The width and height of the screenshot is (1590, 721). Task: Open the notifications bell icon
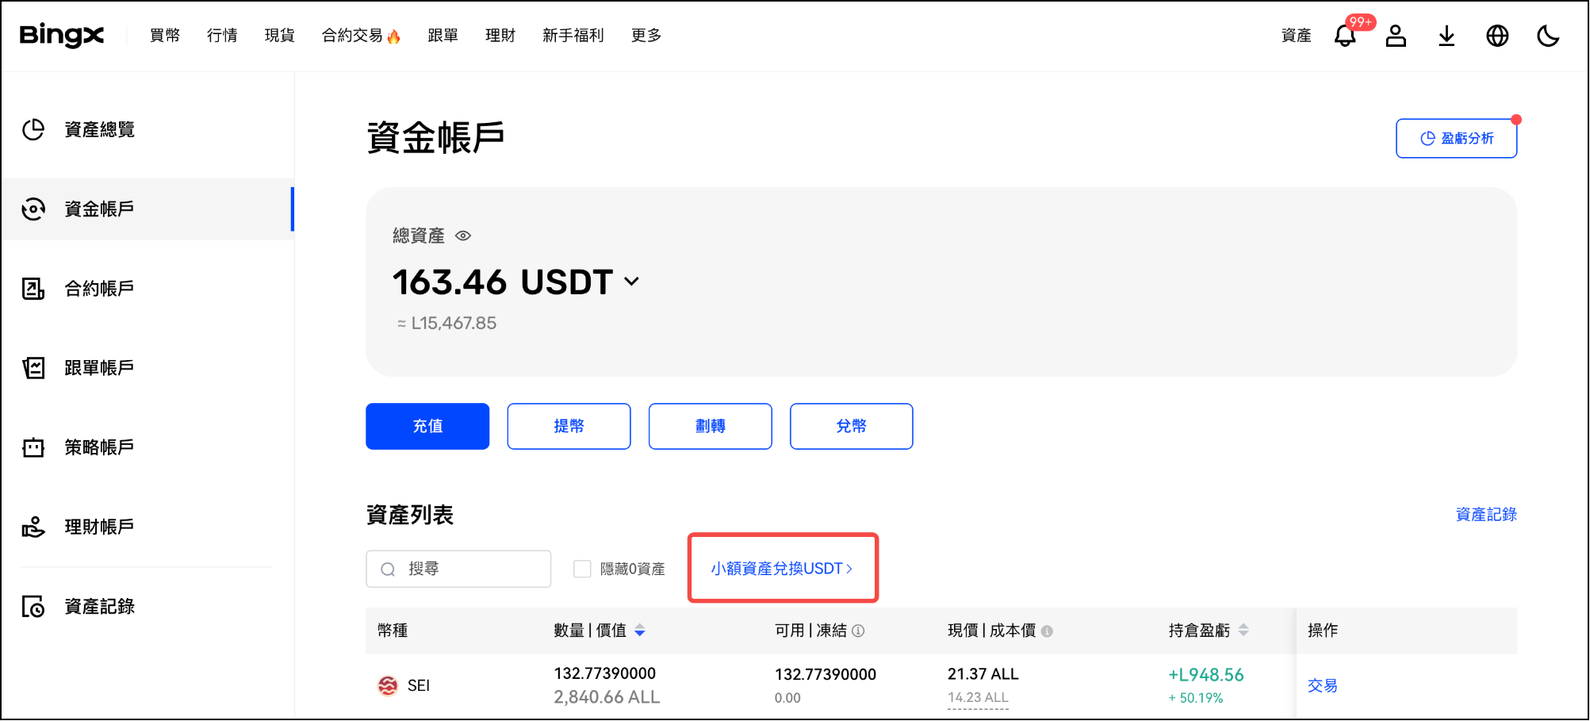1344,36
